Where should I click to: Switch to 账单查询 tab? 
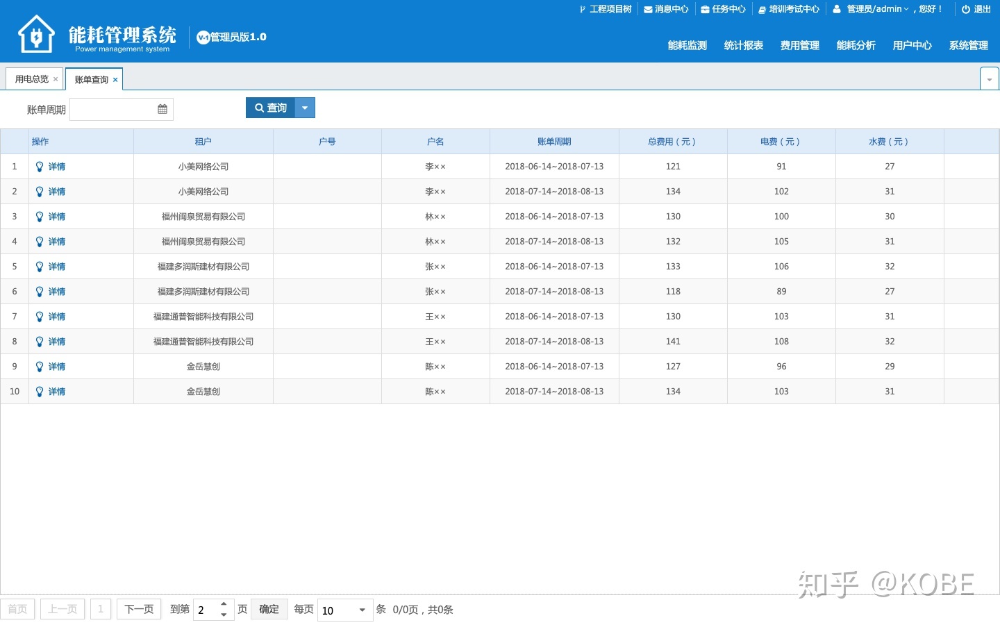(92, 80)
